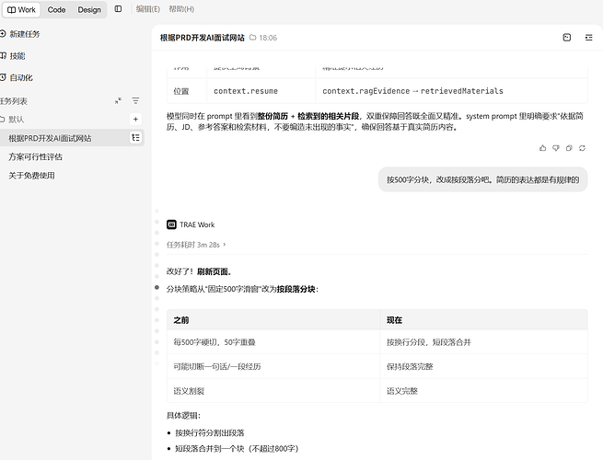Like the response with thumbs up
The width and height of the screenshot is (603, 460).
coord(542,148)
